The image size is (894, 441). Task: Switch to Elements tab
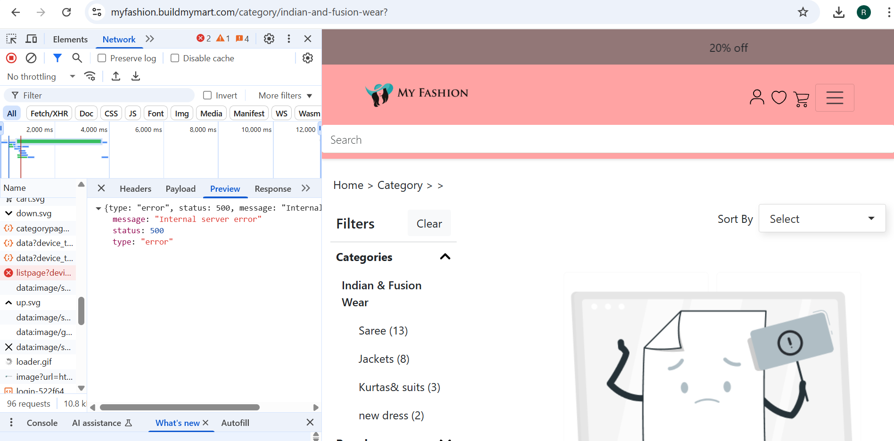click(x=70, y=39)
